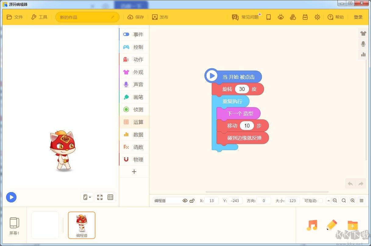Click the 10 value in 移动 block
The width and height of the screenshot is (371, 246).
247,126
